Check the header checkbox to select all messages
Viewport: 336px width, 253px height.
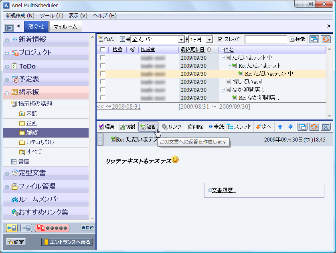coord(103,49)
